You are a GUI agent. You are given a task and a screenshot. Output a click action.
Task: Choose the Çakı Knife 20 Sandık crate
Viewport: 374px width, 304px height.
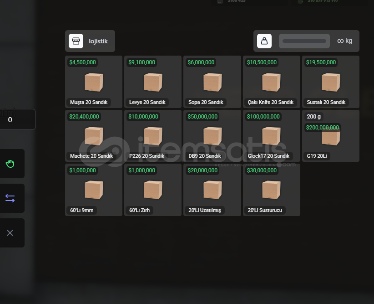pyautogui.click(x=271, y=82)
